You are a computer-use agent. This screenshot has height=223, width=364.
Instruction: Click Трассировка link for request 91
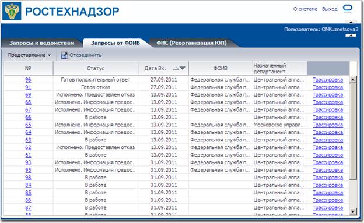(x=328, y=87)
